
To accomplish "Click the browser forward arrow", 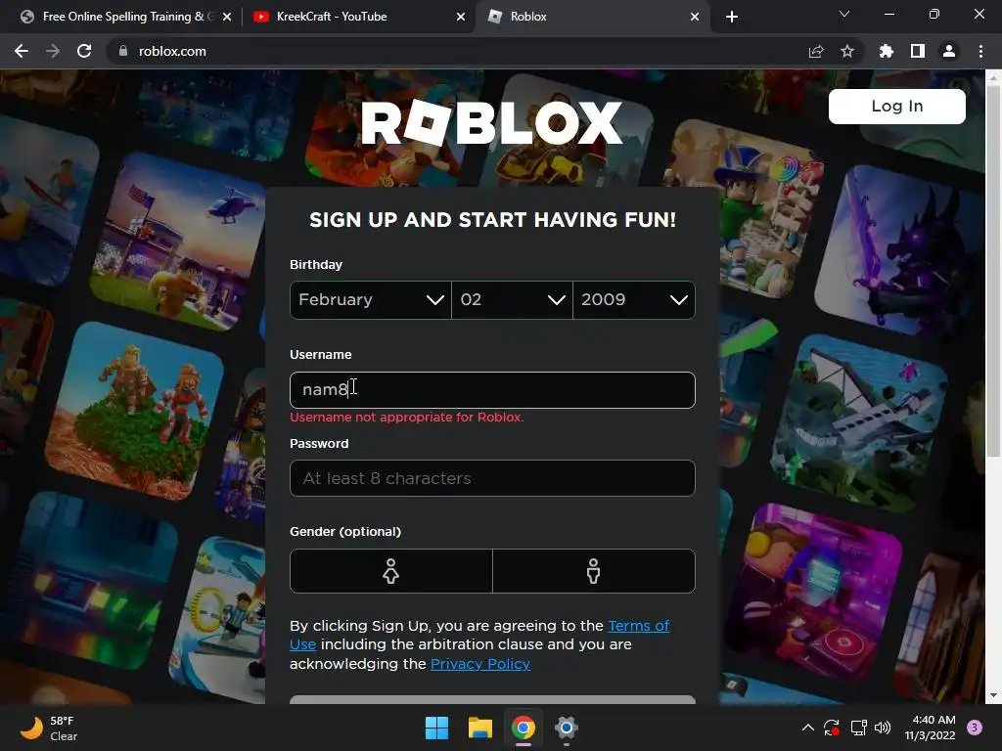I will (53, 51).
